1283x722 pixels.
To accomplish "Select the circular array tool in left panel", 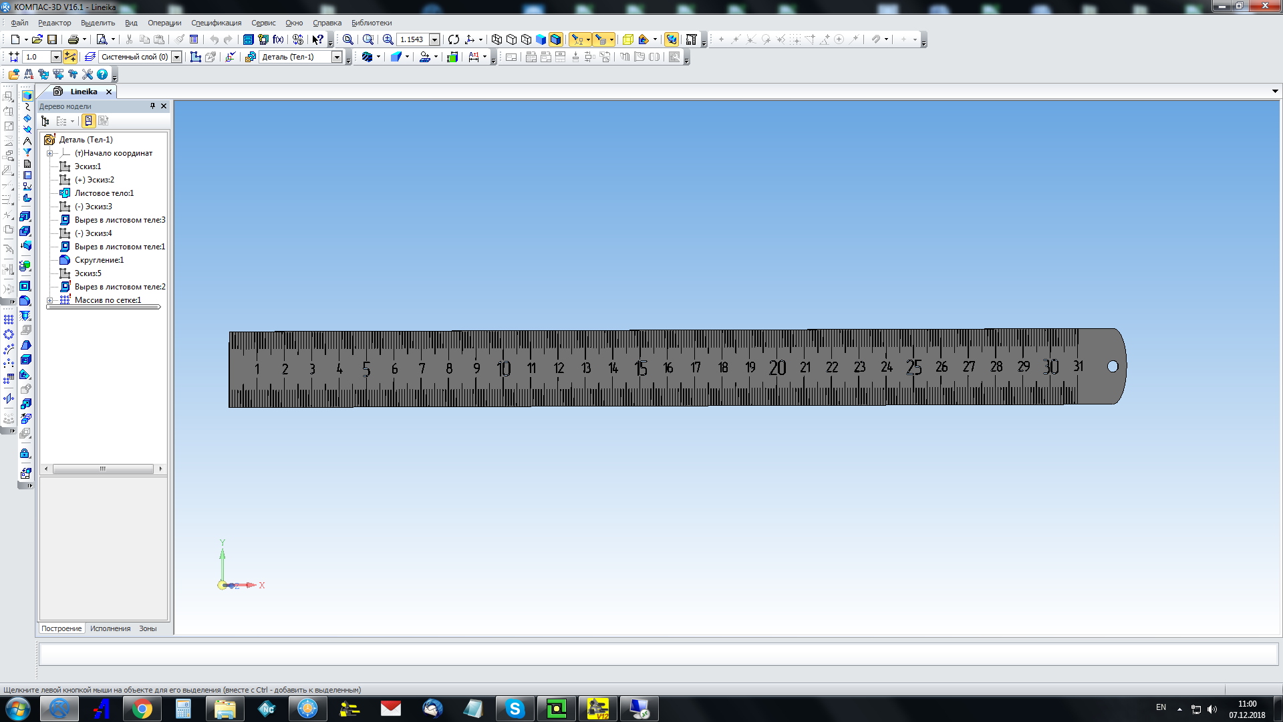I will [9, 334].
